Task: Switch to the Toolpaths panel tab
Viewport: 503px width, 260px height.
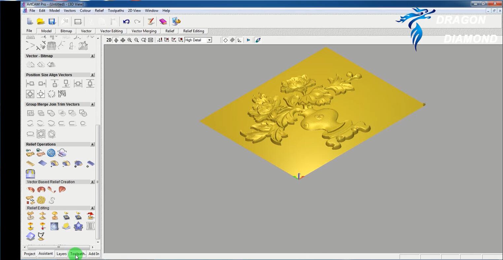Action: point(78,254)
